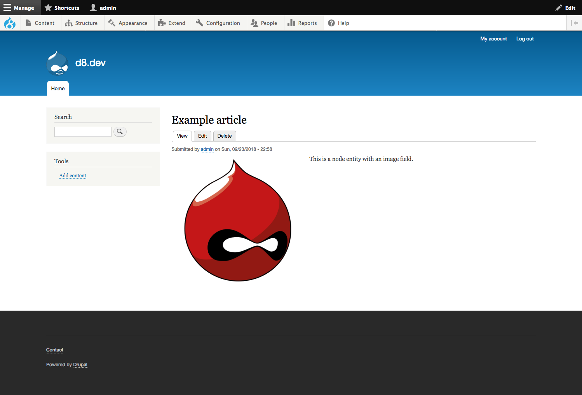The image size is (582, 395).
Task: Click the Drupal drop icon in the admin toolbar
Action: pyautogui.click(x=10, y=23)
